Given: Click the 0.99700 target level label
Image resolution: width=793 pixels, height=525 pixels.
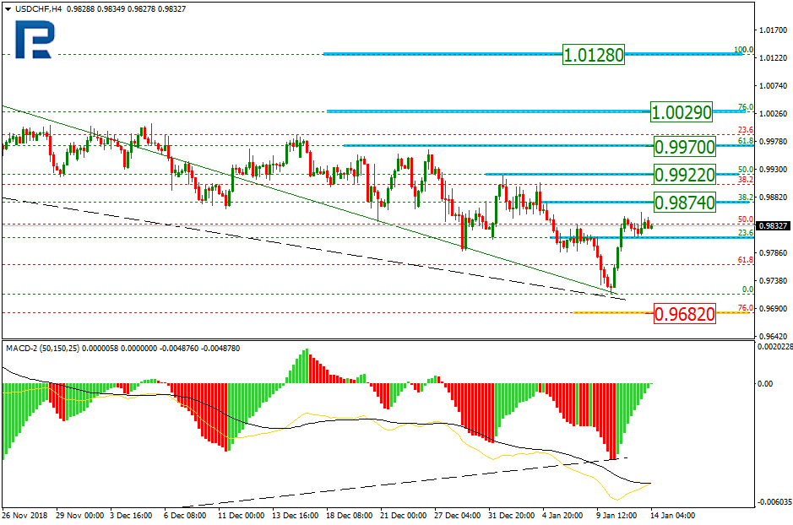Looking at the screenshot, I should point(685,147).
